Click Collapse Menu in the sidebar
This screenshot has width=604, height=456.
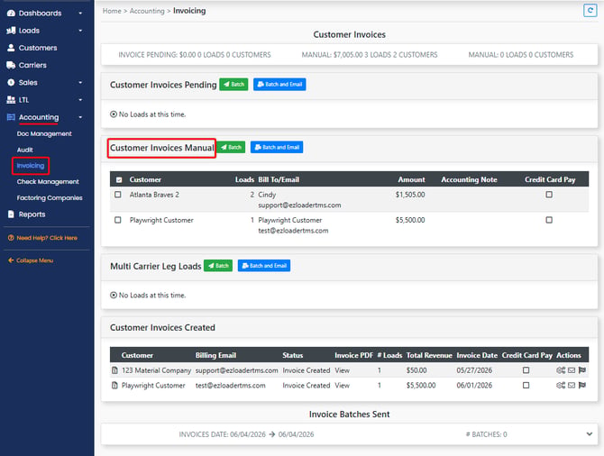[x=31, y=260]
